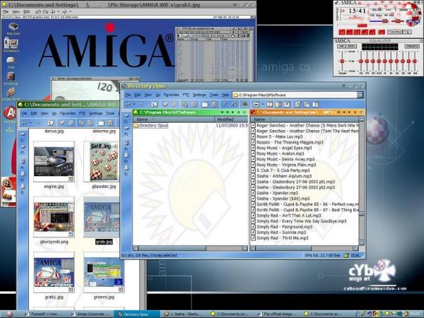Click the Winamp Pause button

tap(357, 32)
